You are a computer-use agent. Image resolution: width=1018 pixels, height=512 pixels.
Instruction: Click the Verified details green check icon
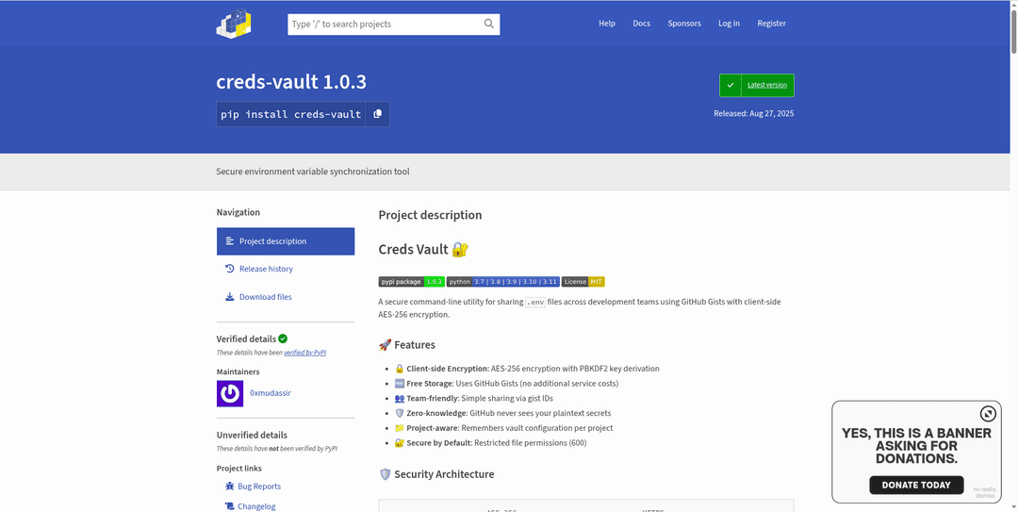pos(283,339)
